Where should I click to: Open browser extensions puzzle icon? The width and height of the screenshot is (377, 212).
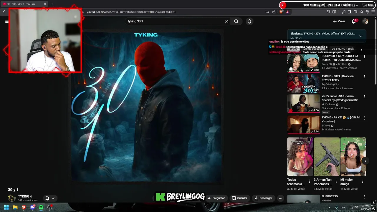pyautogui.click(x=328, y=12)
